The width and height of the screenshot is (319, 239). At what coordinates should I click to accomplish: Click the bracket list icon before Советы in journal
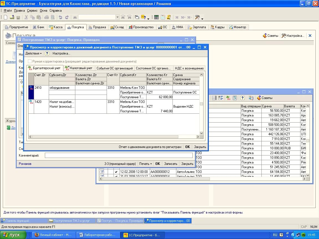[x=251, y=98]
